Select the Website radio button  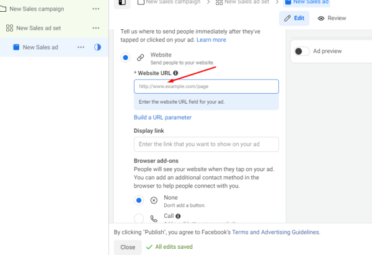coord(126,58)
